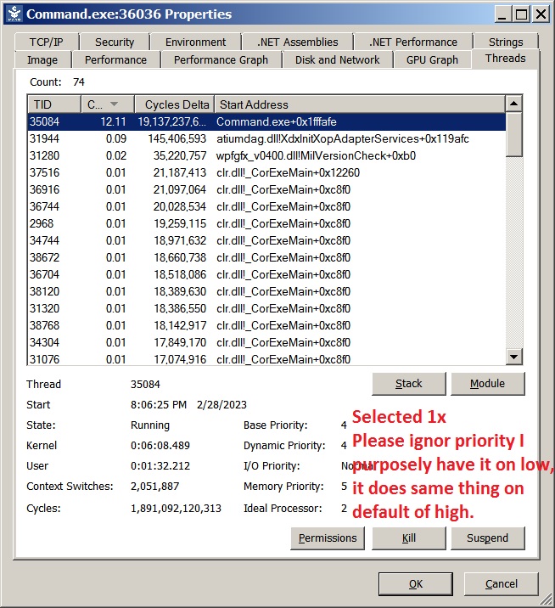555x608 pixels.
Task: Sort by Start Address column header
Action: click(x=360, y=104)
